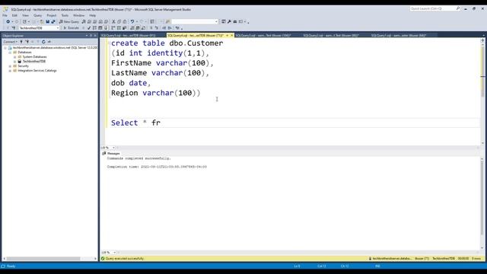Expand the System Databases folder
487x274 pixels.
14,57
